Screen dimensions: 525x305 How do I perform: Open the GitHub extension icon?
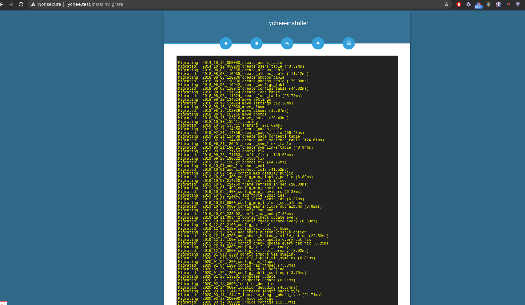[x=518, y=4]
